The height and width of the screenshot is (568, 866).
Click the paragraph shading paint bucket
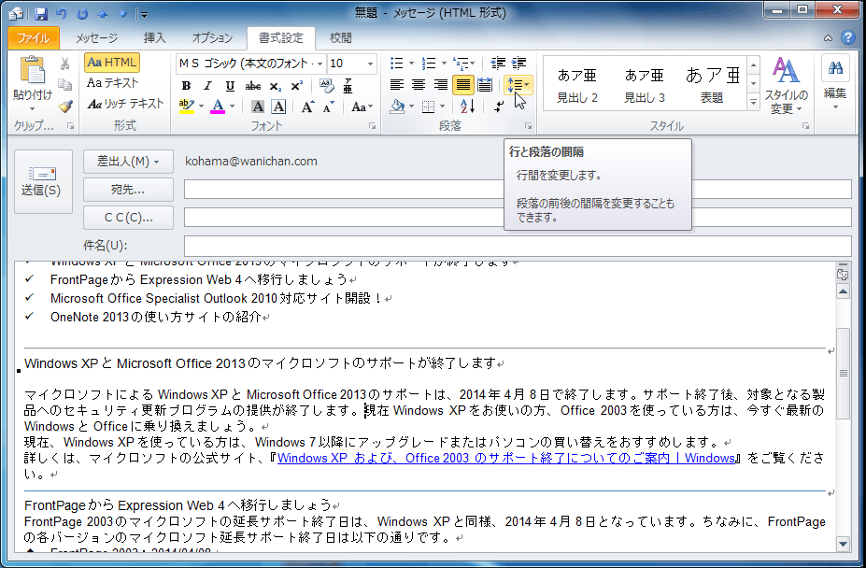397,106
